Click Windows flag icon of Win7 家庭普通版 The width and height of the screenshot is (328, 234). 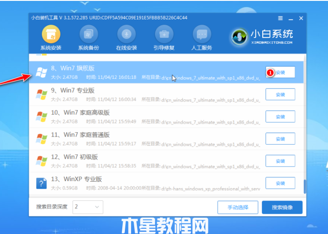(x=41, y=139)
